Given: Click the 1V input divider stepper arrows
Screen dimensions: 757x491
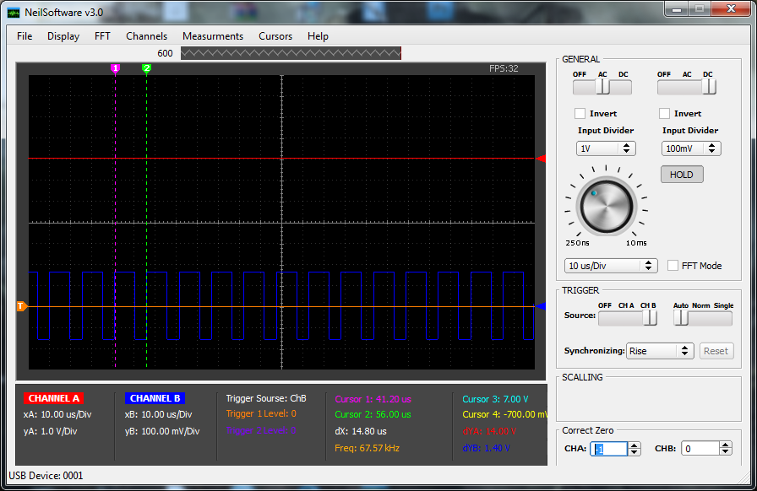Looking at the screenshot, I should [x=626, y=148].
